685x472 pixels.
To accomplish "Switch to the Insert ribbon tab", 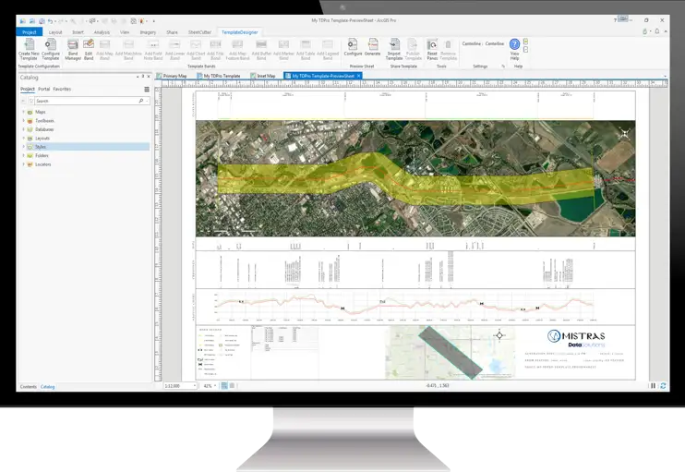I will [x=78, y=32].
